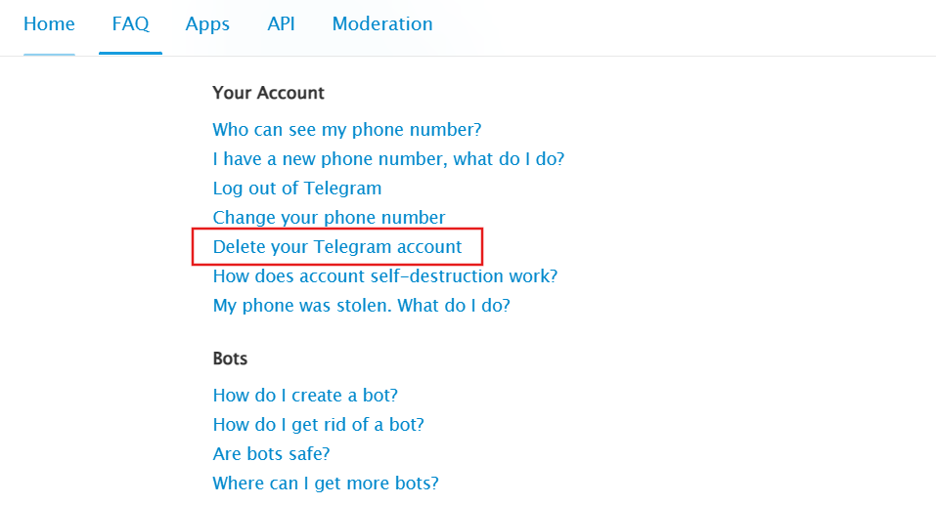Viewport: 936px width, 505px height.
Task: Select the FAQ navigation tab
Action: click(x=130, y=24)
